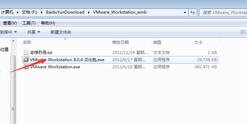Click the refresh button beside address bar
Image resolution: width=247 pixels, height=124 pixels.
coord(193,12)
